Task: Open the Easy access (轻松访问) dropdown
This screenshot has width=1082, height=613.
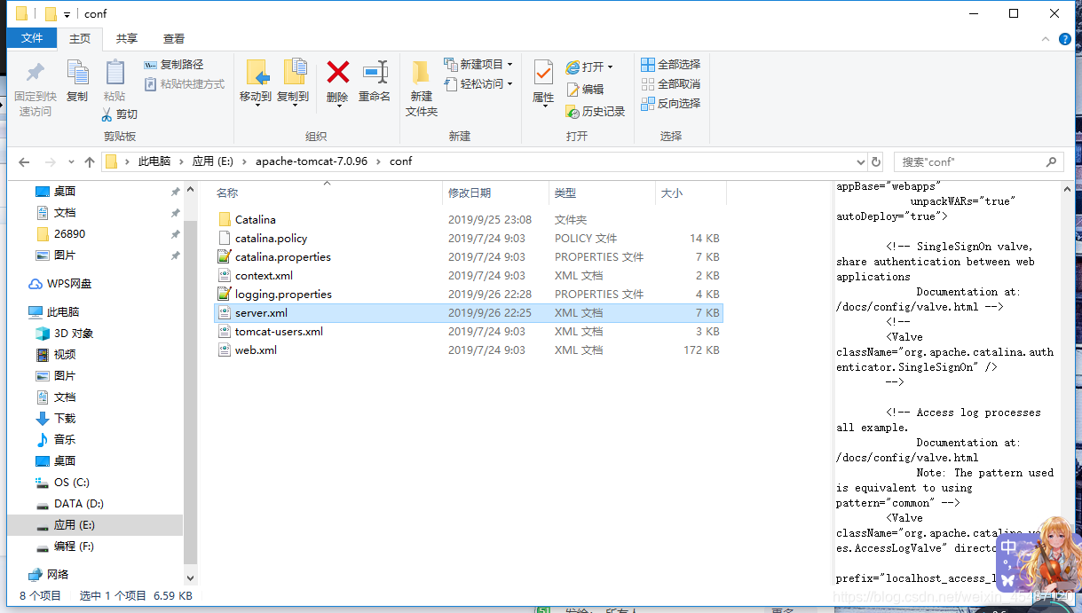Action: click(x=478, y=84)
